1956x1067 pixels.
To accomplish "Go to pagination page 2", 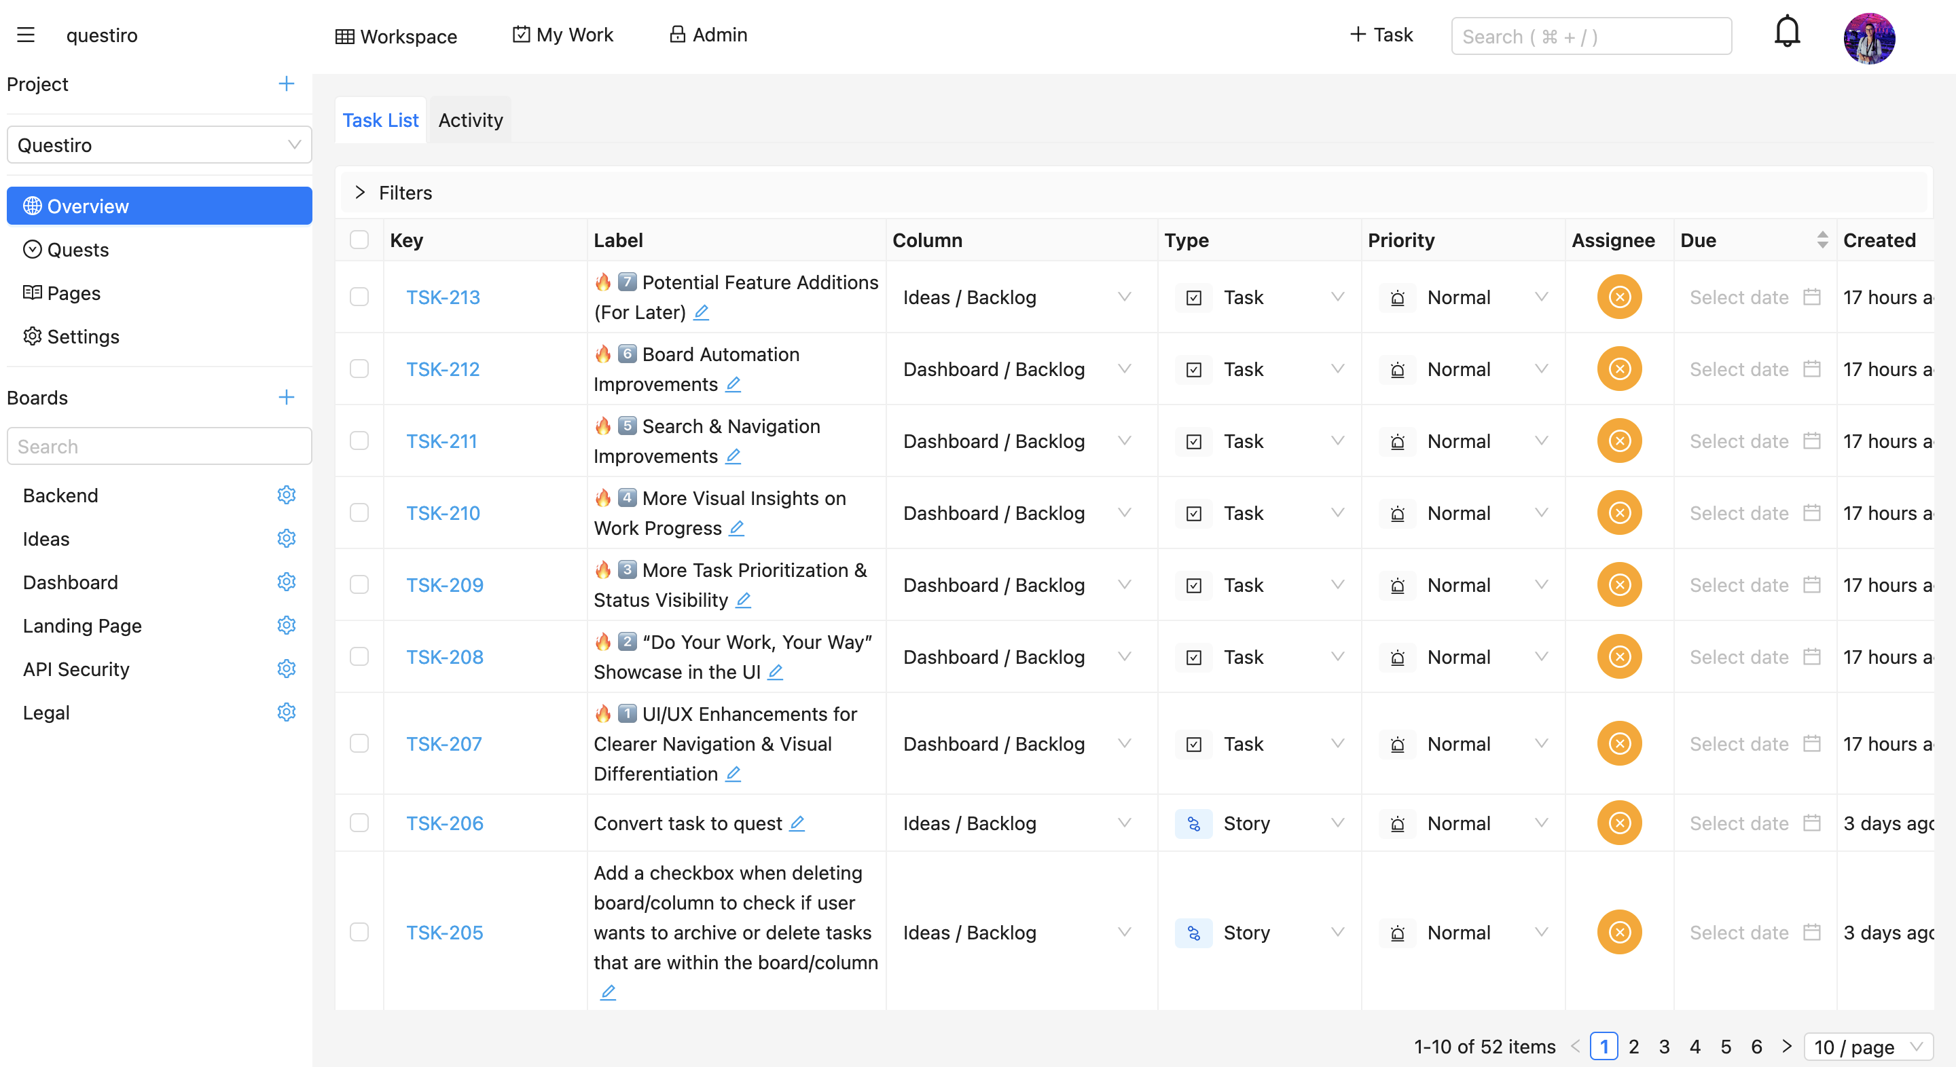I will point(1633,1047).
